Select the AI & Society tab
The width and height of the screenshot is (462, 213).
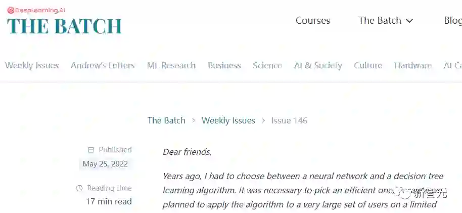[x=318, y=65]
